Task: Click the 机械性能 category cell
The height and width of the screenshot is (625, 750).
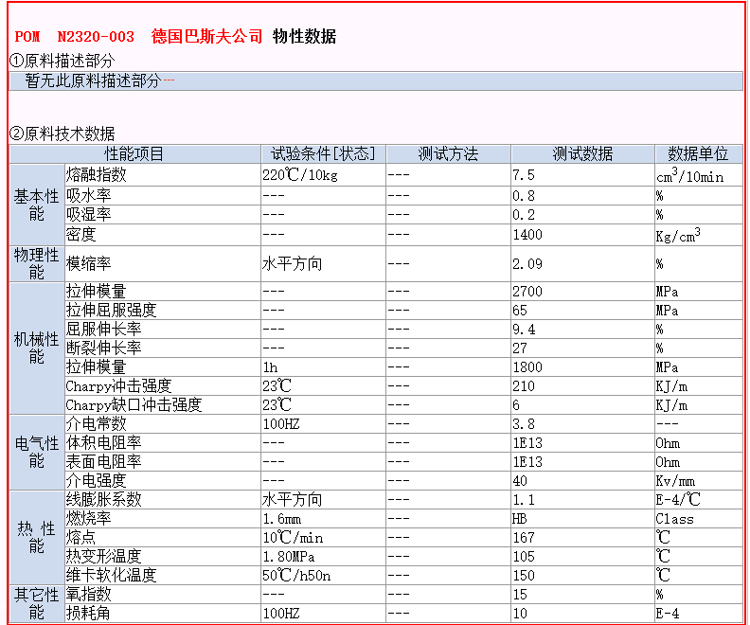Action: pos(36,348)
